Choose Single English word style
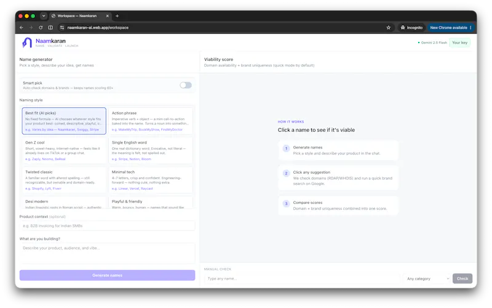 click(151, 150)
